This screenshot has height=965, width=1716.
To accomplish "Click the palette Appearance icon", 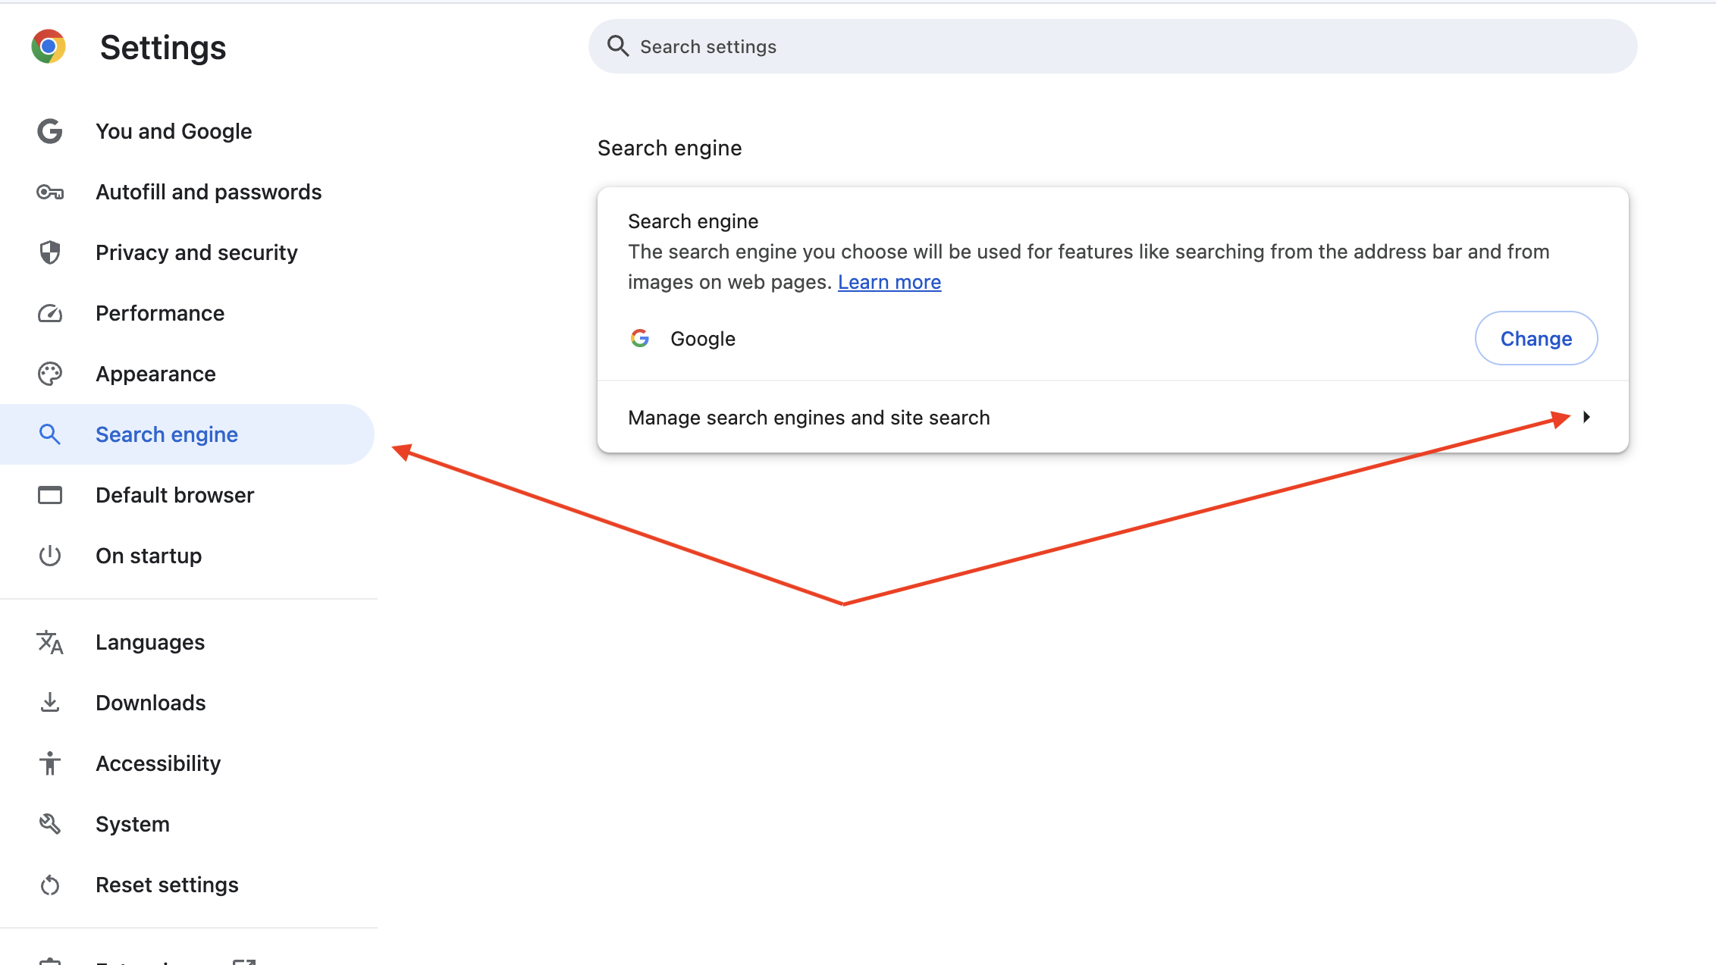I will point(50,374).
